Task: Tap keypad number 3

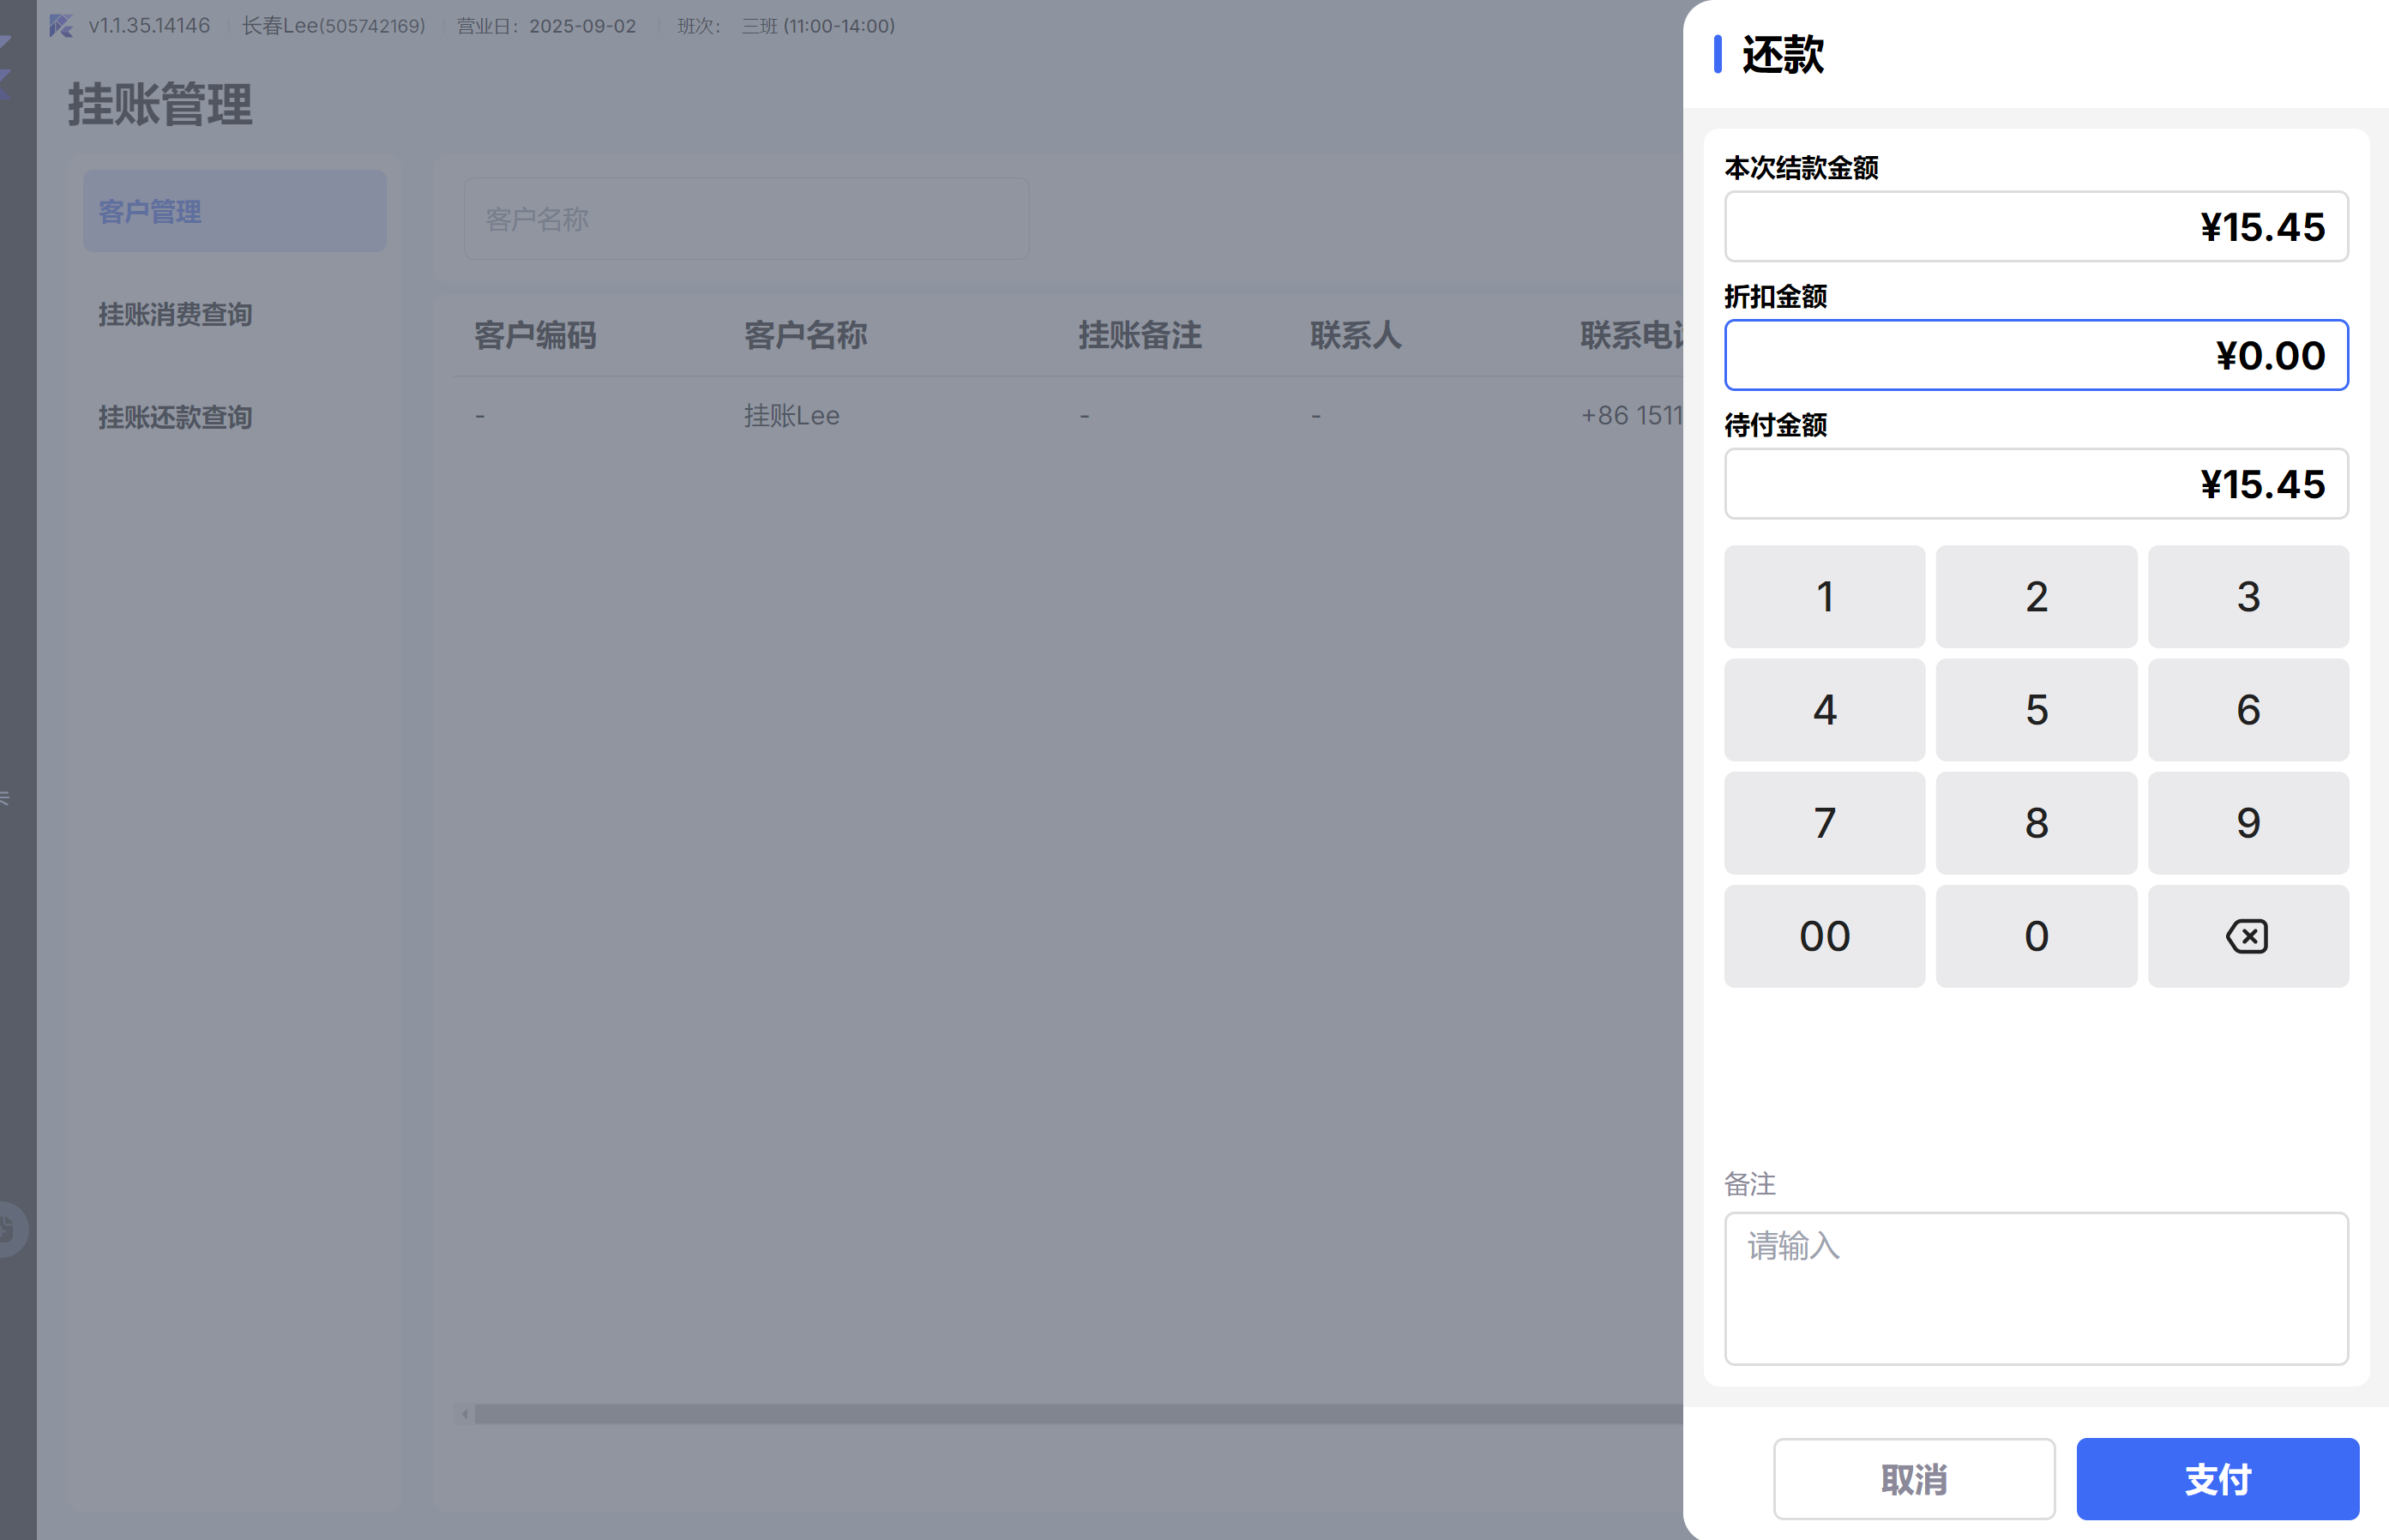Action: point(2247,596)
